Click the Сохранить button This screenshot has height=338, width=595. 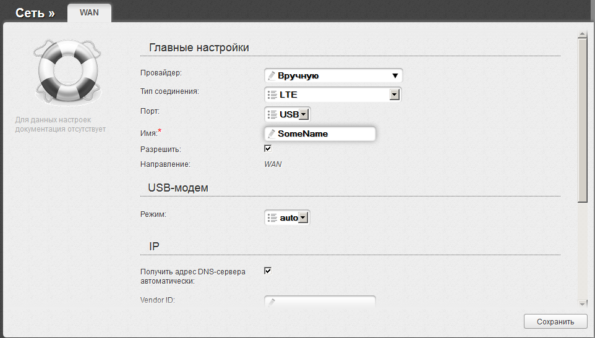pos(555,322)
